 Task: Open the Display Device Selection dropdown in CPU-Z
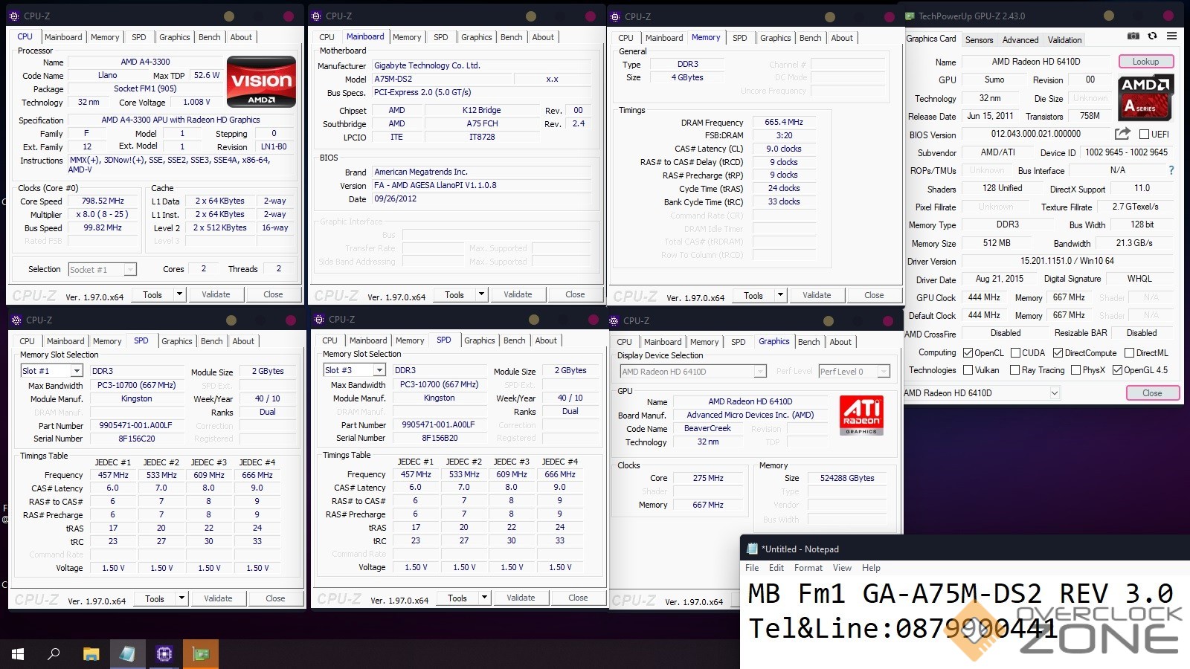760,372
